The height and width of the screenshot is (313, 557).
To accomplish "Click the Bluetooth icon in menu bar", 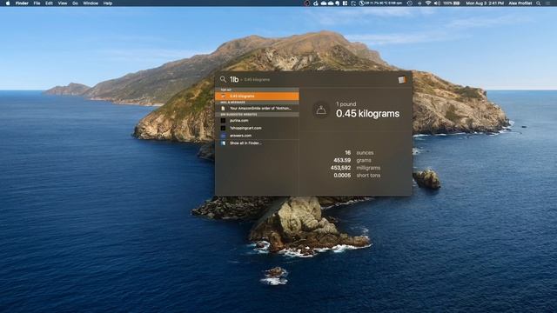I will 419,3.
